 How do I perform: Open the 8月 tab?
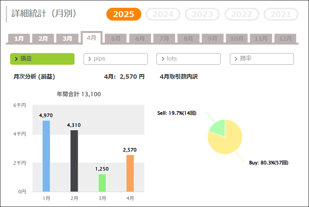point(188,38)
